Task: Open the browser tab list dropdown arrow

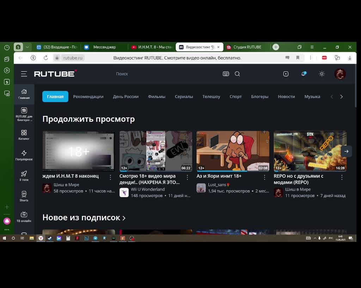Action: [x=27, y=47]
